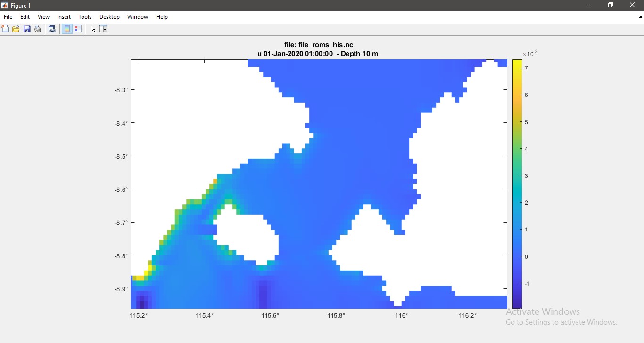Click the plot title text file_roms_his.nc
Image resolution: width=644 pixels, height=343 pixels.
[318, 45]
